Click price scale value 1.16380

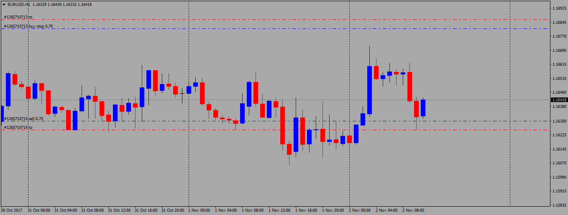coord(559,107)
